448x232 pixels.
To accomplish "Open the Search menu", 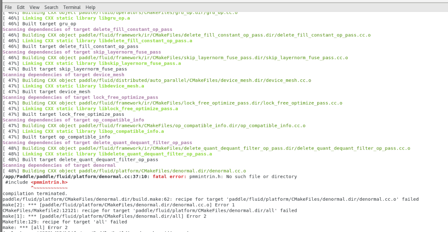I will pyautogui.click(x=51, y=7).
